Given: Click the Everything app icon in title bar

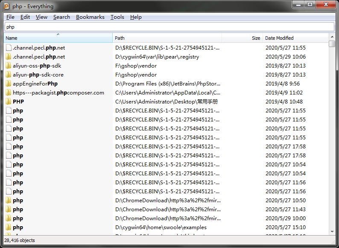Looking at the screenshot, I should coord(6,6).
